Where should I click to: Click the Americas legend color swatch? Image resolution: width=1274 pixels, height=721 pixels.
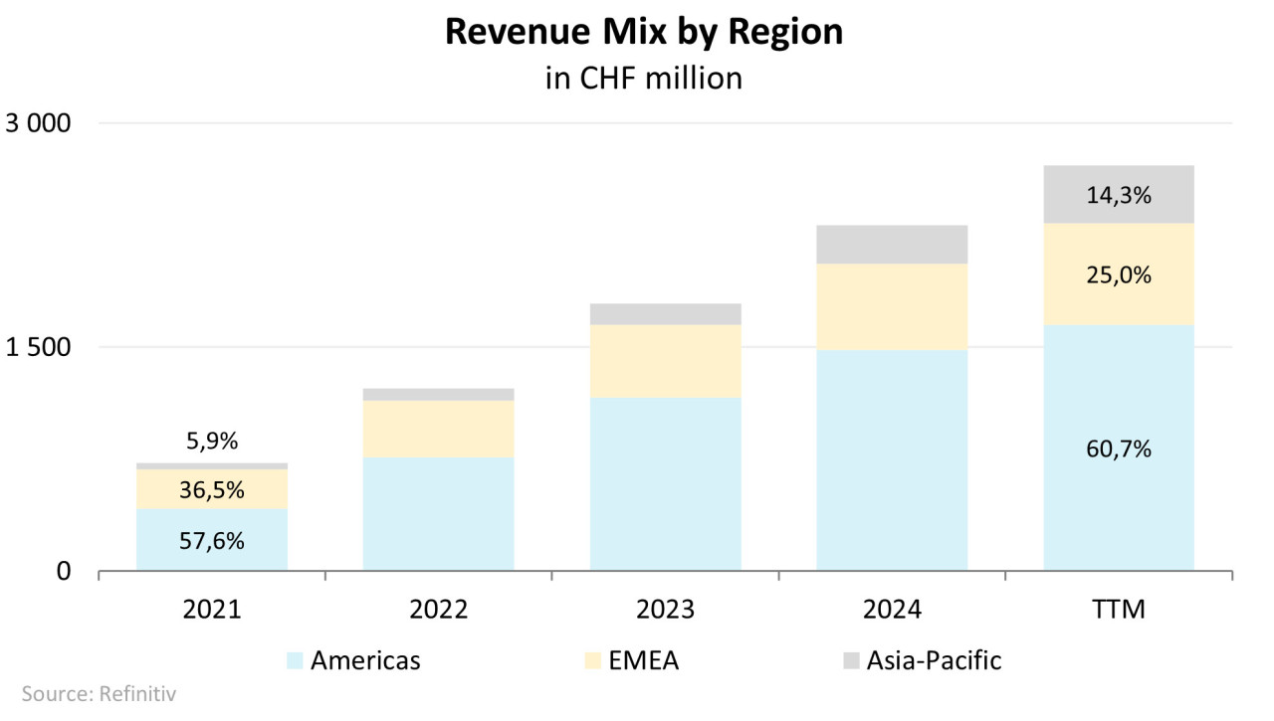pos(293,660)
